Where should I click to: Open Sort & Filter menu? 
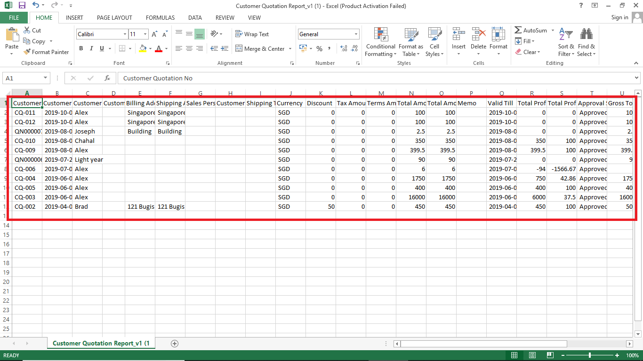click(566, 42)
